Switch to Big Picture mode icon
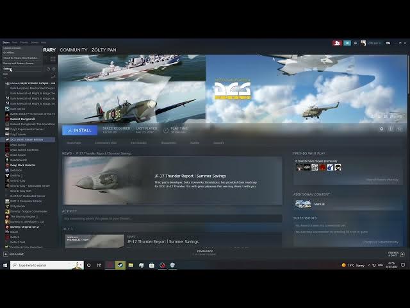 (x=388, y=43)
